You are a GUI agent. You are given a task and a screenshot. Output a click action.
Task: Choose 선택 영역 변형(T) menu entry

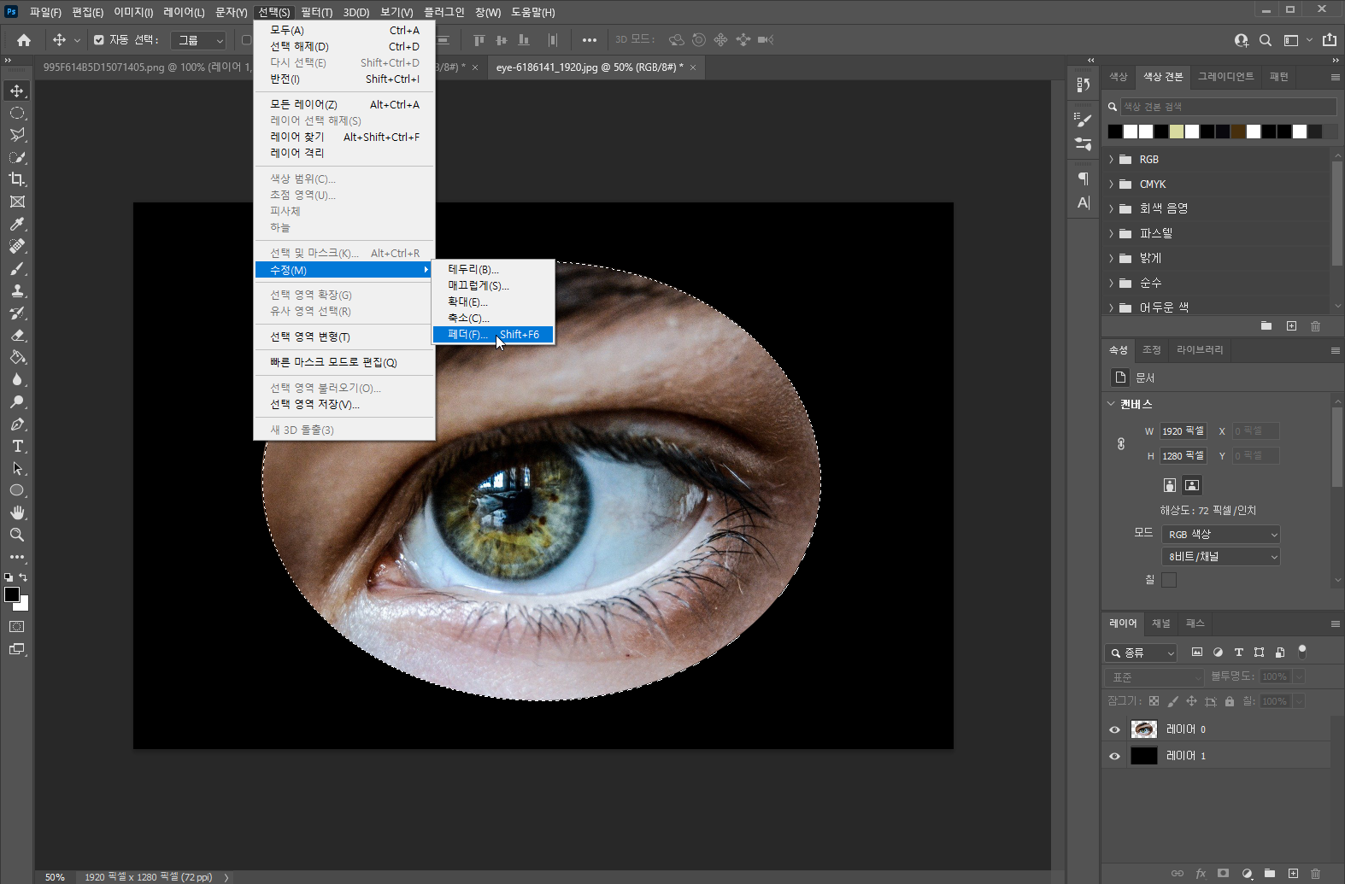[344, 337]
